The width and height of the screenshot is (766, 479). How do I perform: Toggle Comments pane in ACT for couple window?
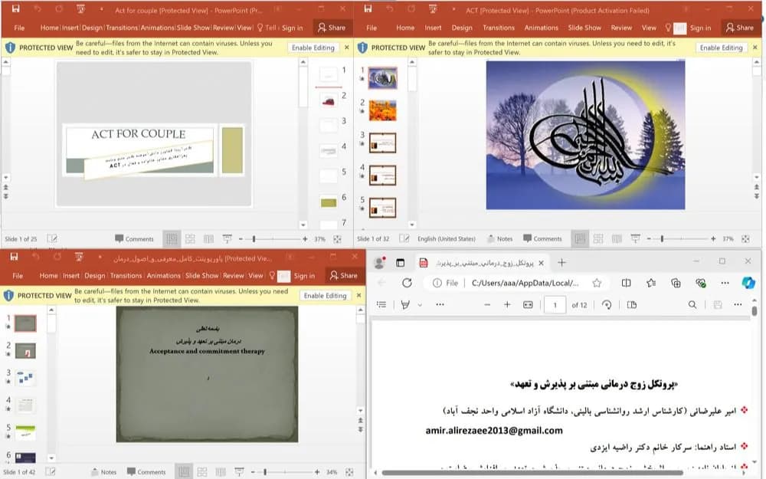134,239
